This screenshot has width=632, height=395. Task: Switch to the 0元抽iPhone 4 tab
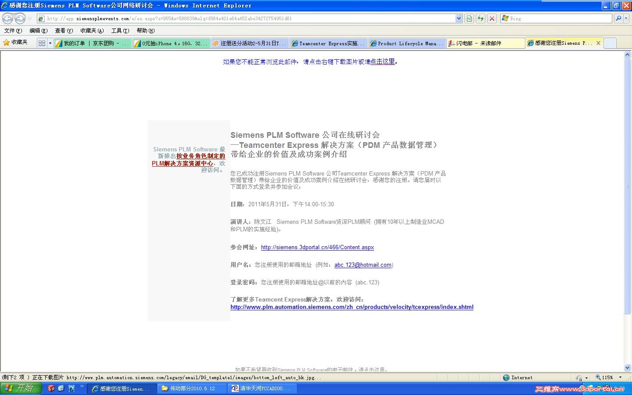click(x=172, y=43)
